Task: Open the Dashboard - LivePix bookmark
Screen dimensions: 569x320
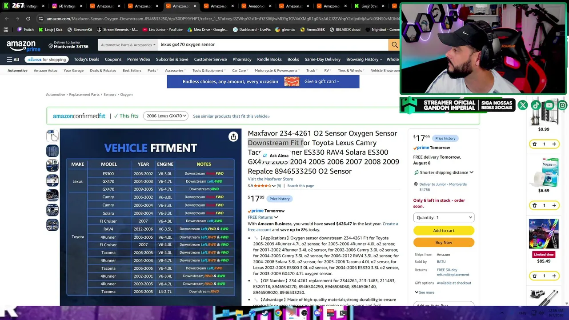Action: (252, 30)
